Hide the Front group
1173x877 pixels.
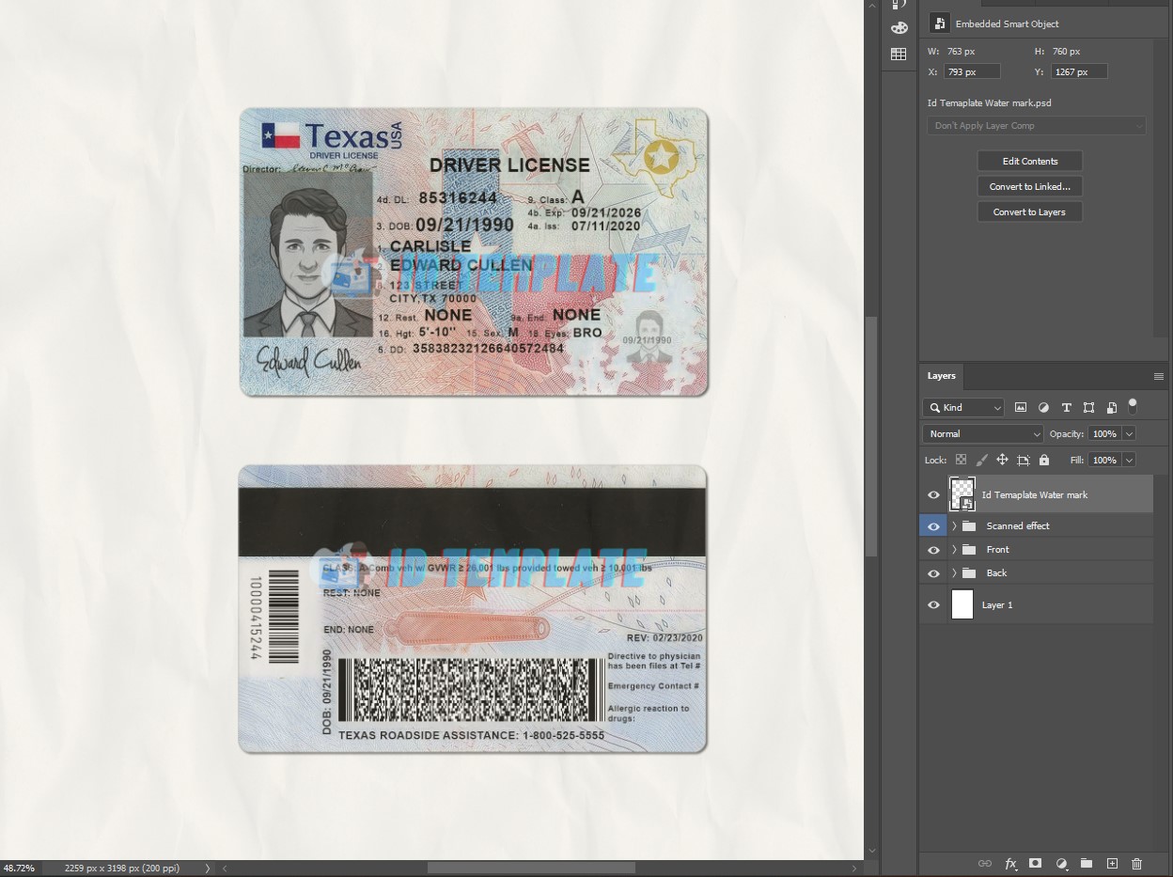coord(933,550)
